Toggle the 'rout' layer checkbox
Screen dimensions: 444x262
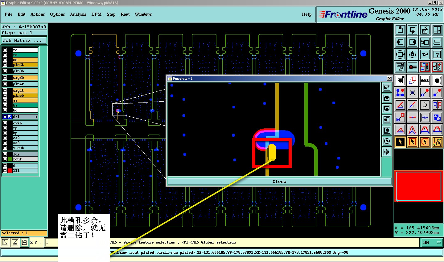[5, 159]
